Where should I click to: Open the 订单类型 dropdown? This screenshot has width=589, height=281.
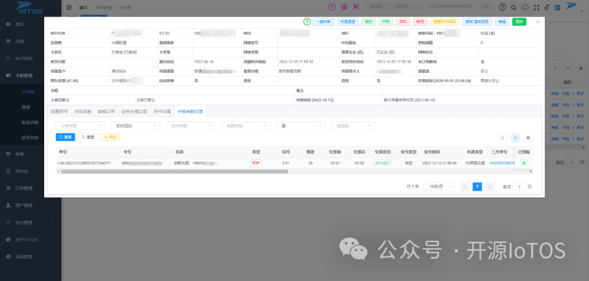(x=80, y=126)
